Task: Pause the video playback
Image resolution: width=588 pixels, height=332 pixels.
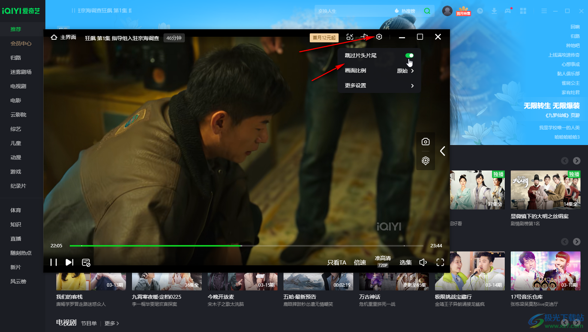Action: tap(54, 262)
